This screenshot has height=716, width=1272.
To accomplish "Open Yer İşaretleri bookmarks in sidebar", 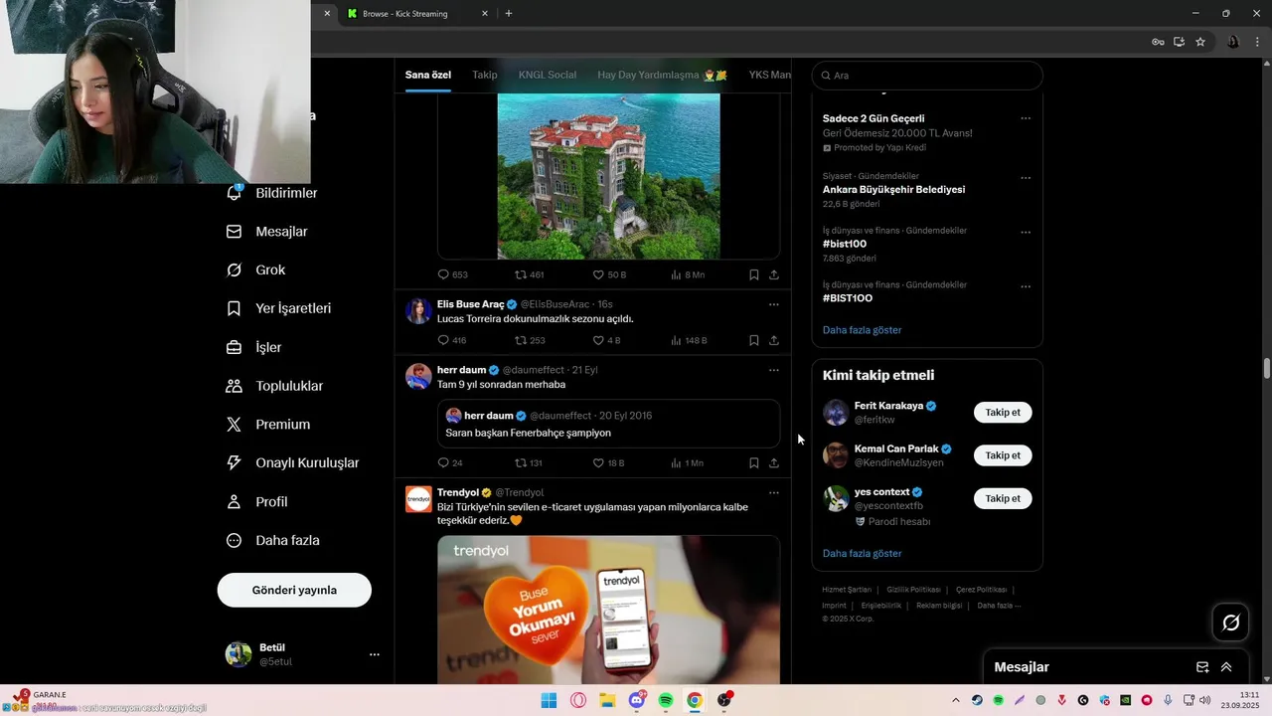I will pyautogui.click(x=278, y=308).
